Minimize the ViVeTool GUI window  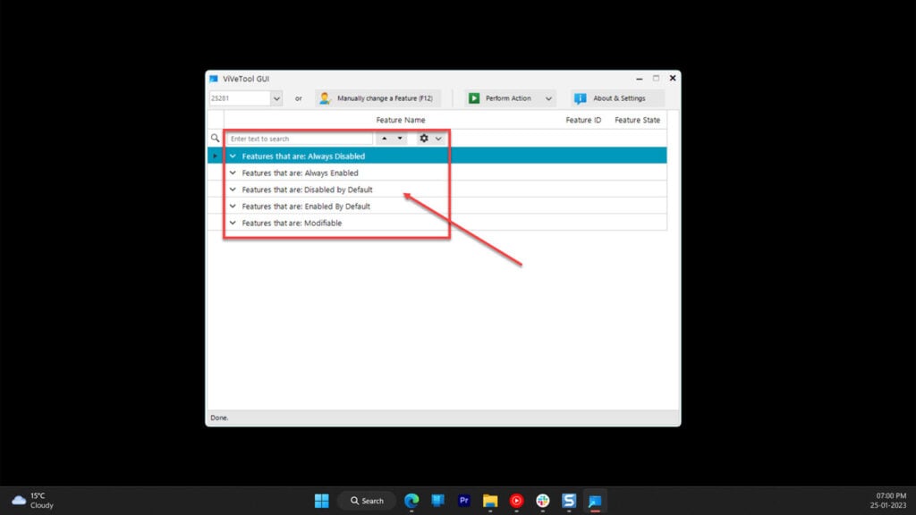click(639, 79)
